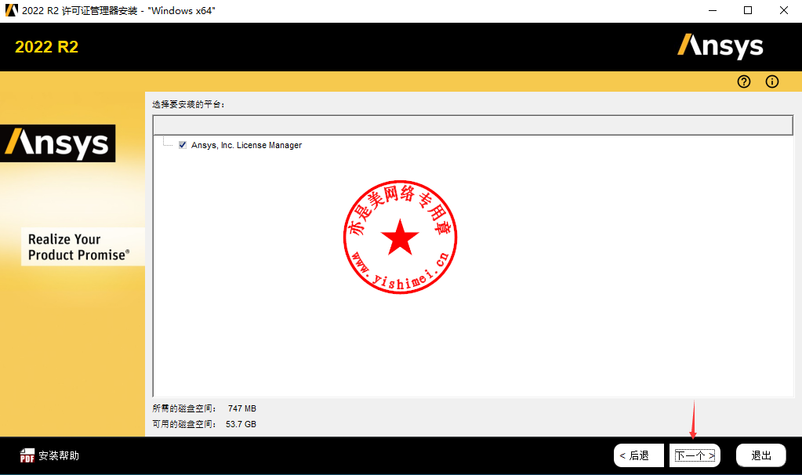Click the 53.7 GB available disk space value
The image size is (802, 475).
[241, 424]
